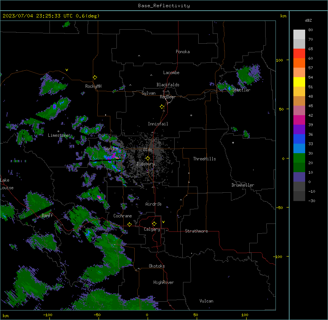Select the Airdrie label
This screenshot has width=328, height=320.
(153, 204)
